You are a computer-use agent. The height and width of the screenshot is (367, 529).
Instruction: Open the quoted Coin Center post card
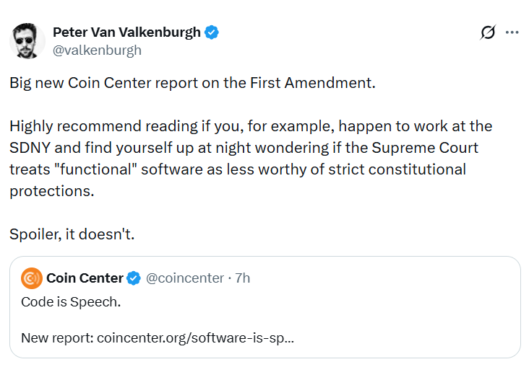click(x=397, y=310)
